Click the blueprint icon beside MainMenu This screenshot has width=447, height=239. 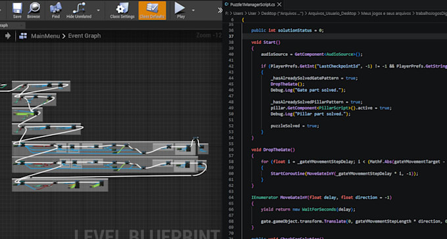23,36
